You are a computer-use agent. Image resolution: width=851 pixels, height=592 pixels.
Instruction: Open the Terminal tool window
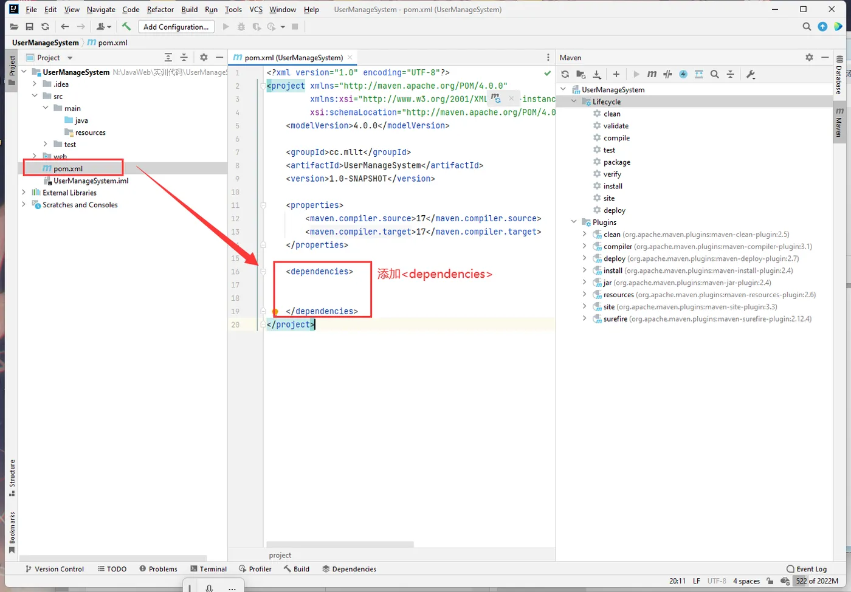(208, 569)
